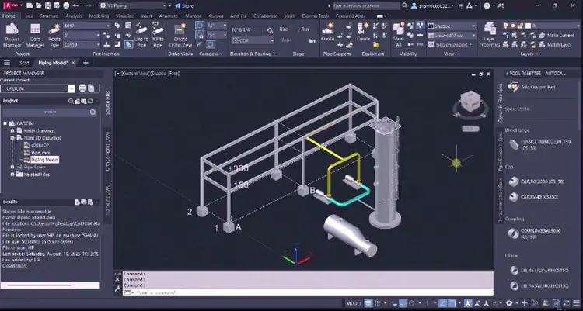Click the Undo arrow icon
Image resolution: width=583 pixels, height=311 pixels.
click(76, 5)
